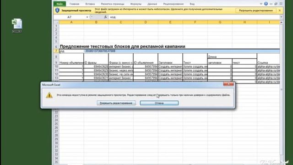Click the Длина header cell

pyautogui.click(x=232, y=57)
